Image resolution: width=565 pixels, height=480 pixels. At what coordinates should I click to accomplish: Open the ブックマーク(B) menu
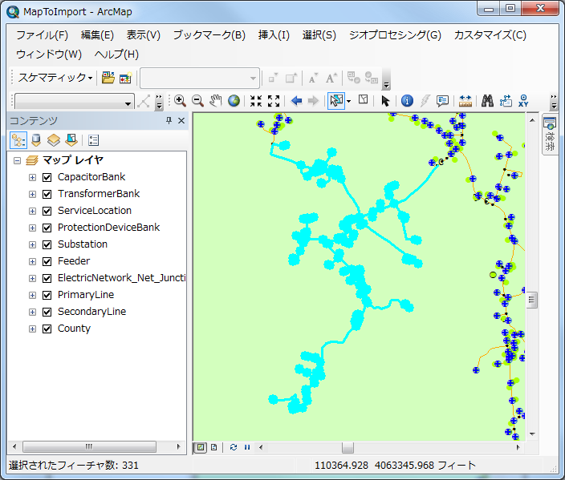point(209,35)
